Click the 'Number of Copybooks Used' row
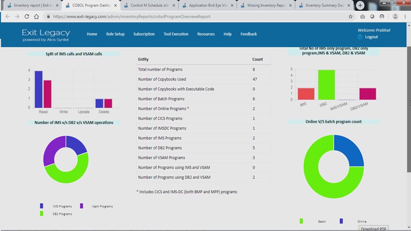The height and width of the screenshot is (231, 411). point(204,79)
